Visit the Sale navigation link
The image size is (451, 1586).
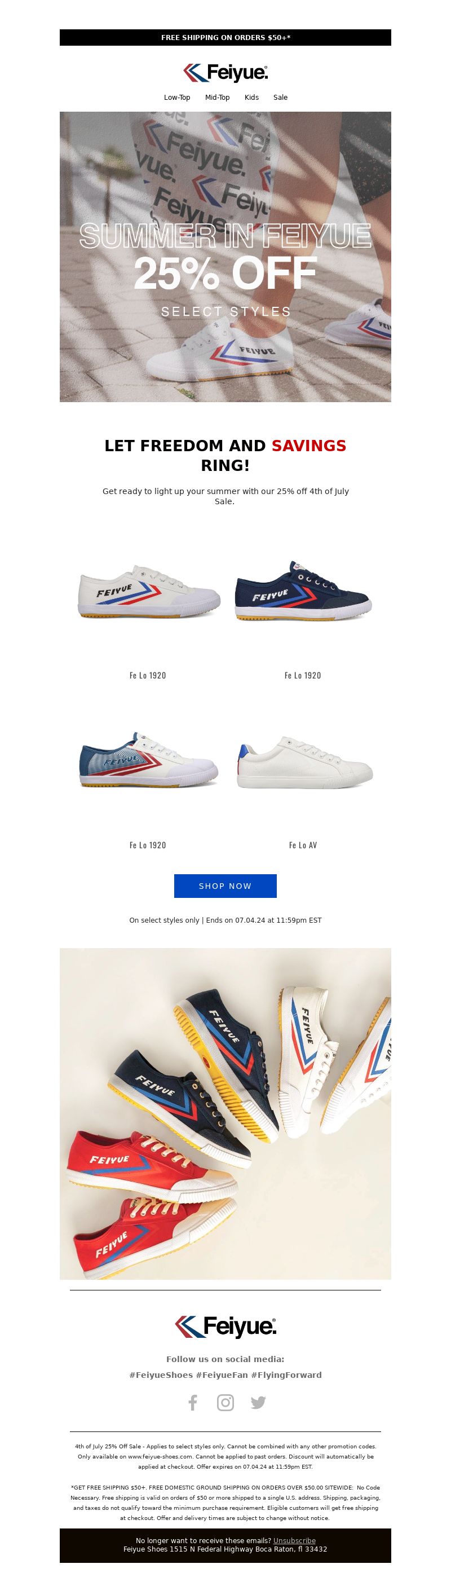pyautogui.click(x=281, y=97)
